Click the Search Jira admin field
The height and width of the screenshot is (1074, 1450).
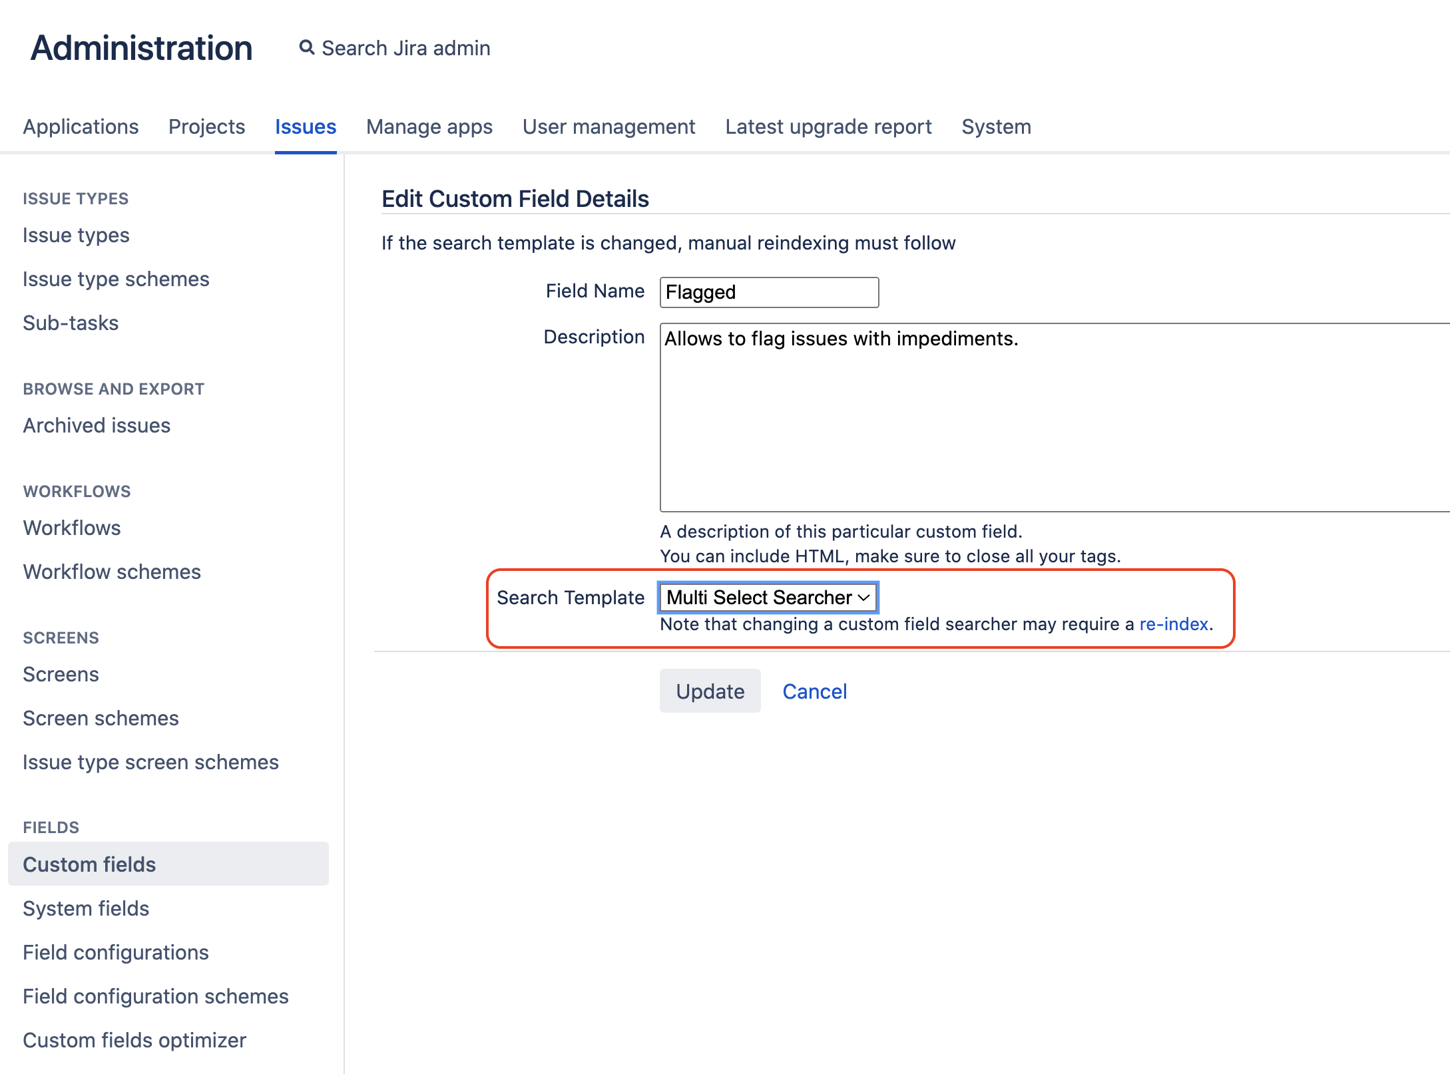(405, 48)
